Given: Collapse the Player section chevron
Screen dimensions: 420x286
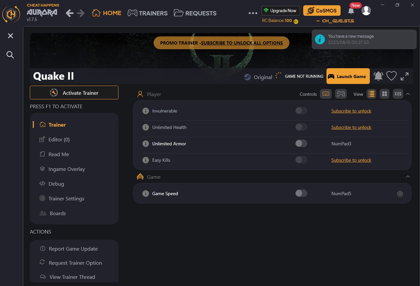Looking at the screenshot, I should click(x=408, y=94).
